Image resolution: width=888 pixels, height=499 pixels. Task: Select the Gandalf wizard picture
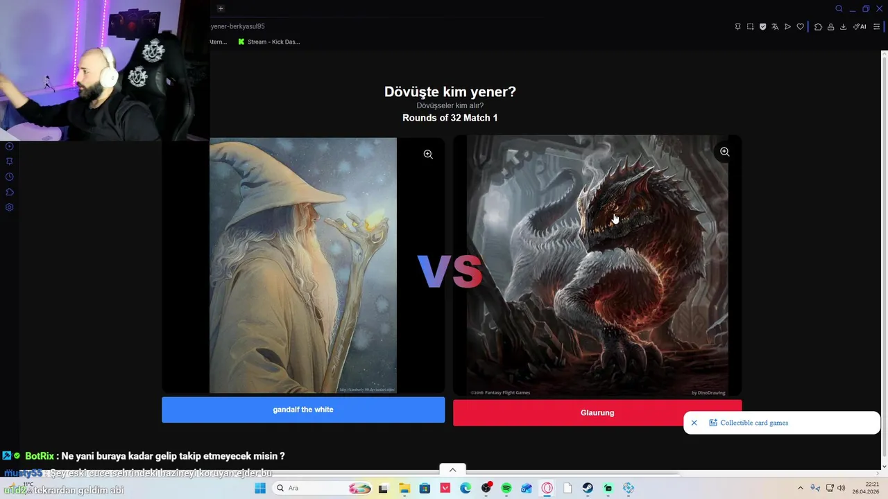pos(303,265)
